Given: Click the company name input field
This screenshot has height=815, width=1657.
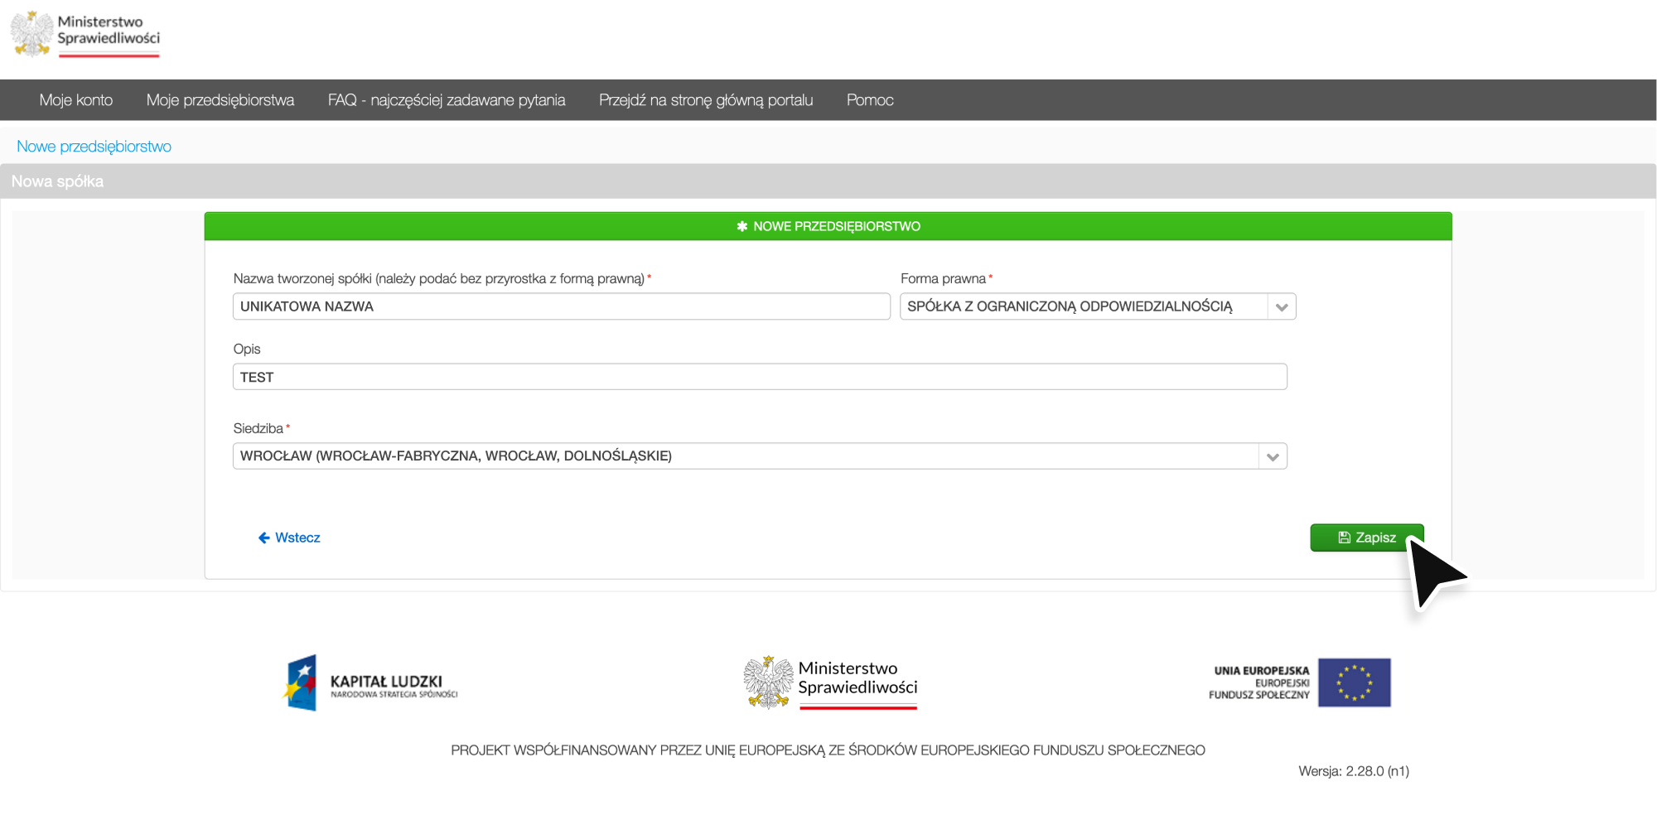Looking at the screenshot, I should pyautogui.click(x=562, y=306).
